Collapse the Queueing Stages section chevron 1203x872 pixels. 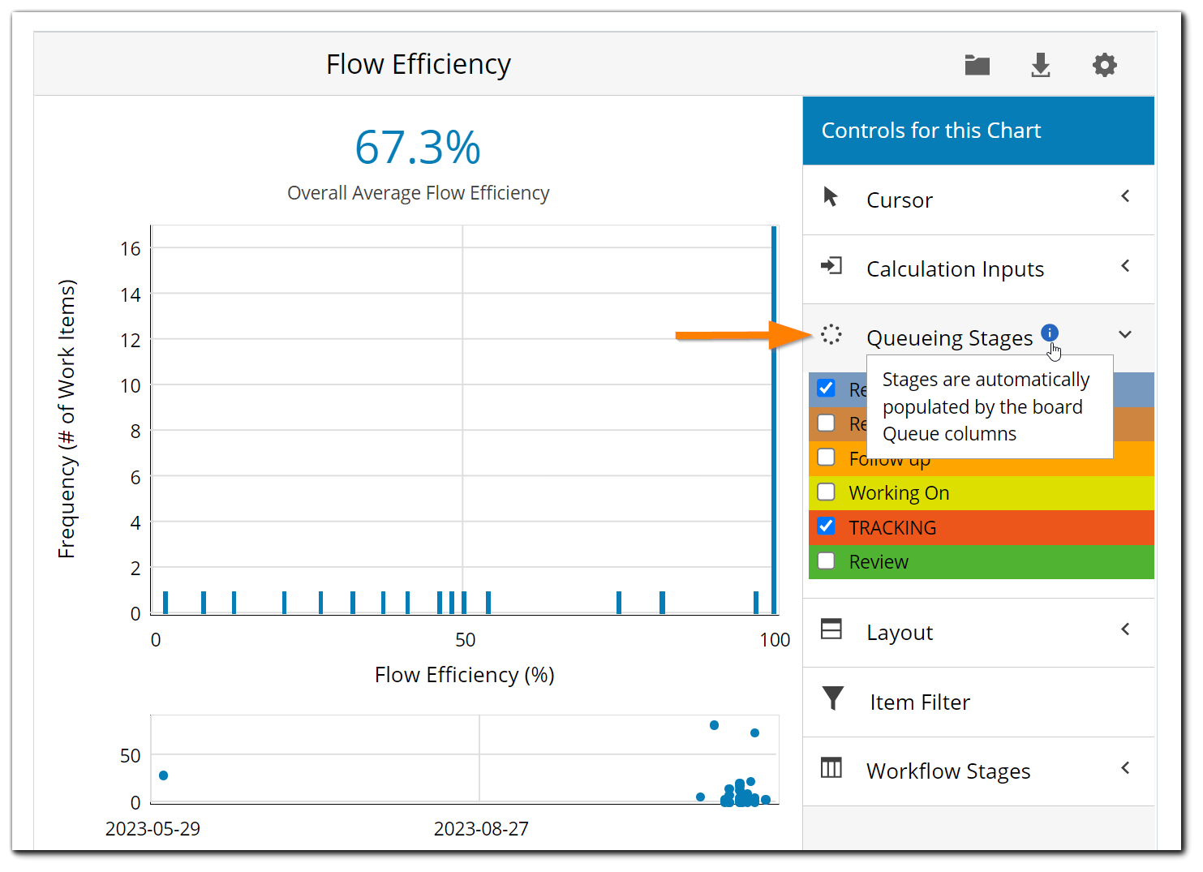[x=1125, y=334]
